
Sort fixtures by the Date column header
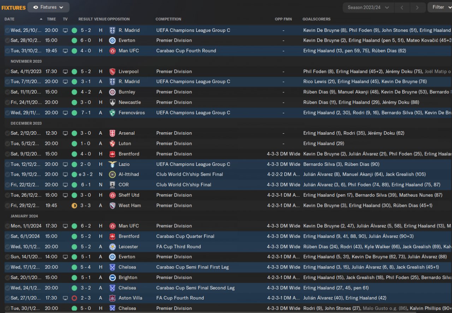click(10, 19)
